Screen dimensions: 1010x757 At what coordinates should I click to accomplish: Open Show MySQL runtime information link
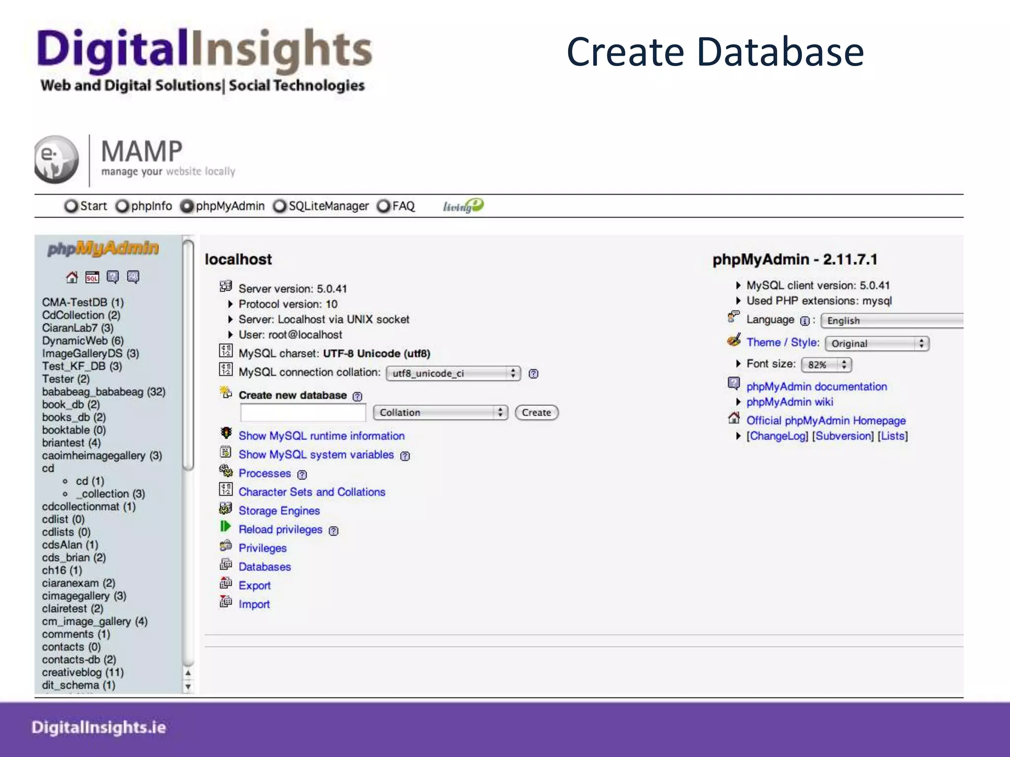pyautogui.click(x=322, y=436)
